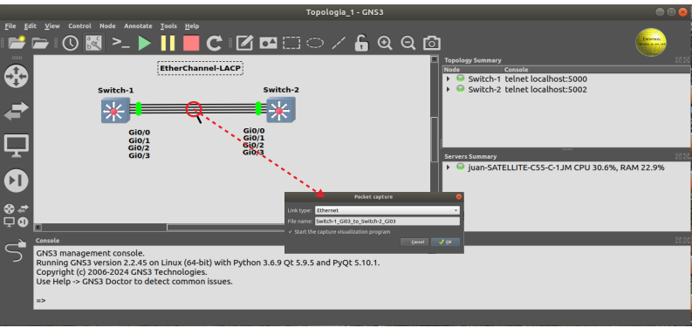Click the Gi0/1 label under Switch-2

coord(254,138)
